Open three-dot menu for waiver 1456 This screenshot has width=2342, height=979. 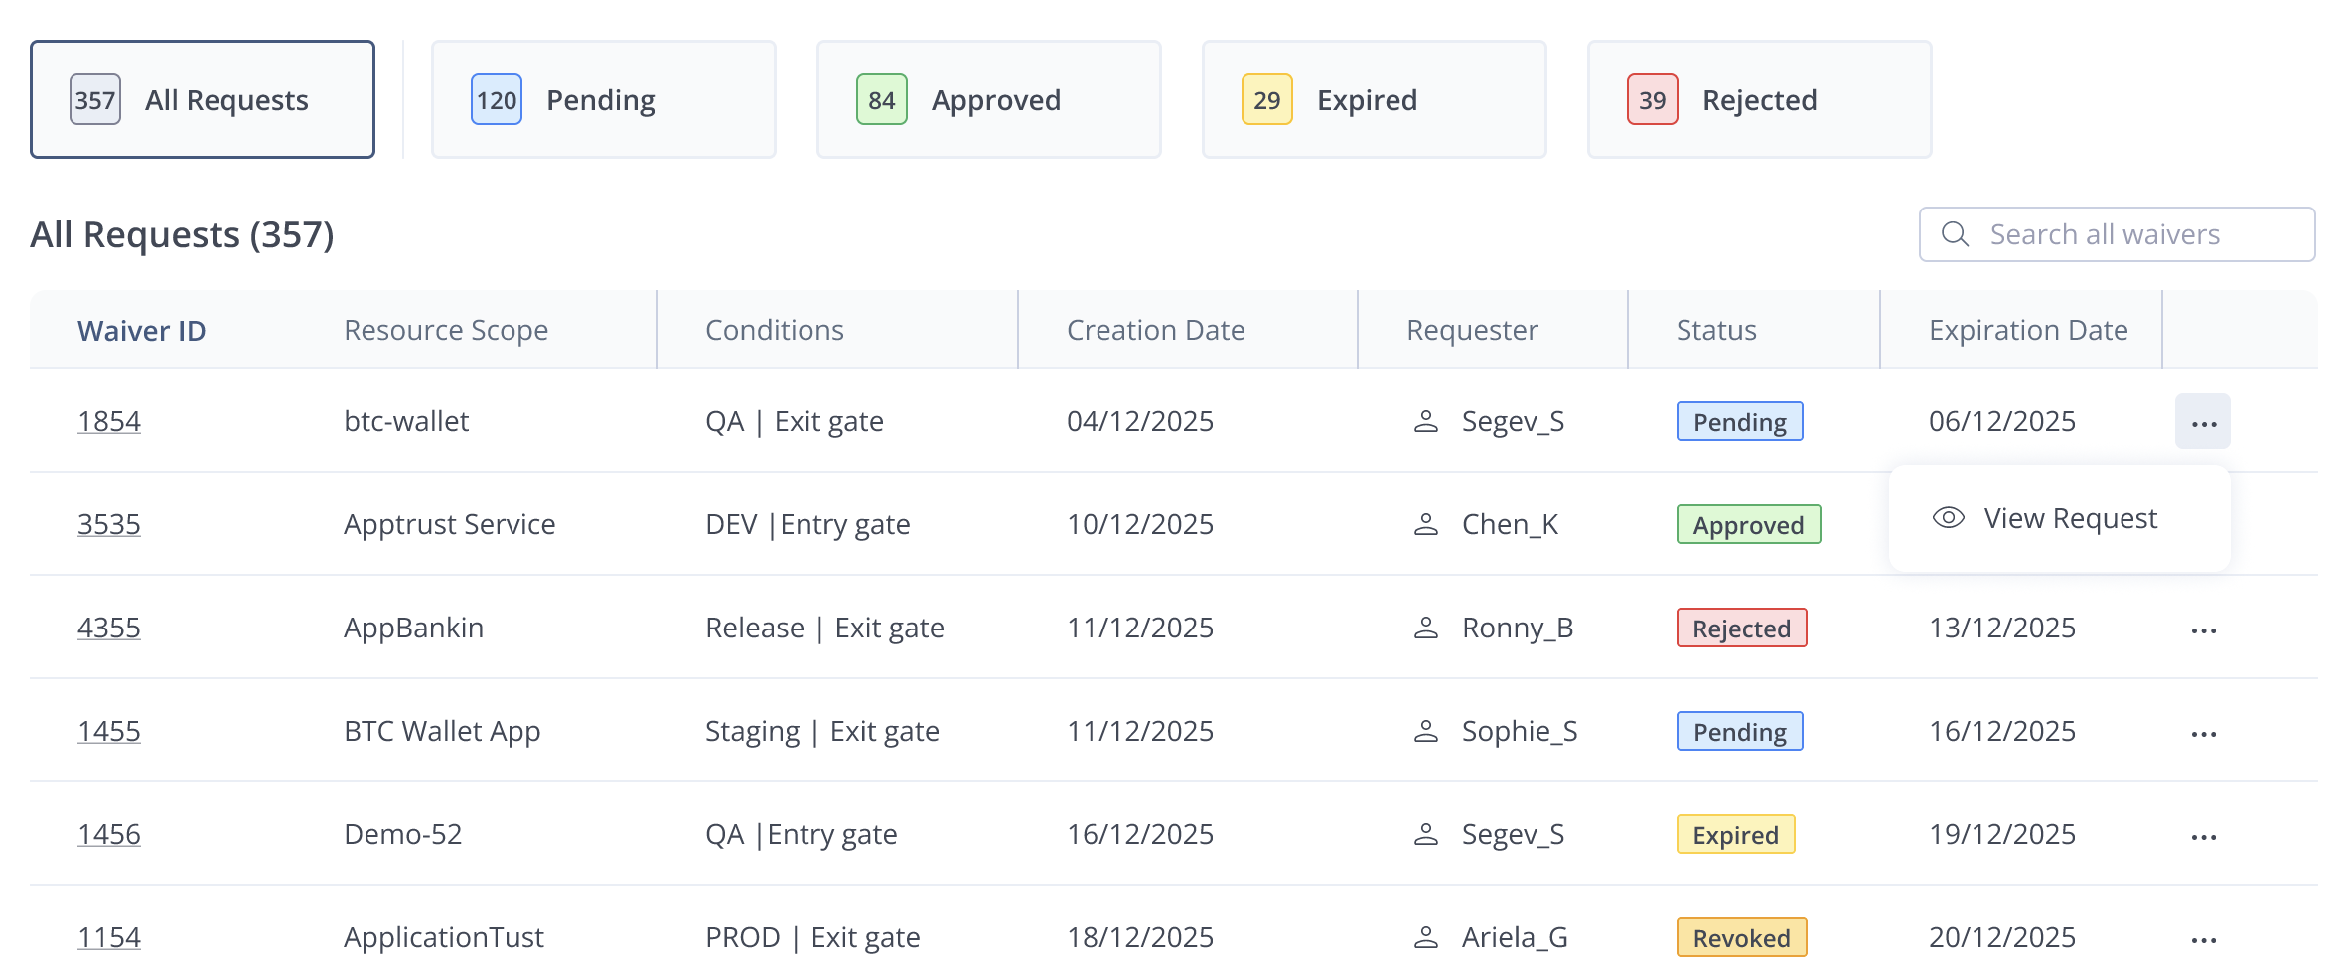(x=2203, y=836)
